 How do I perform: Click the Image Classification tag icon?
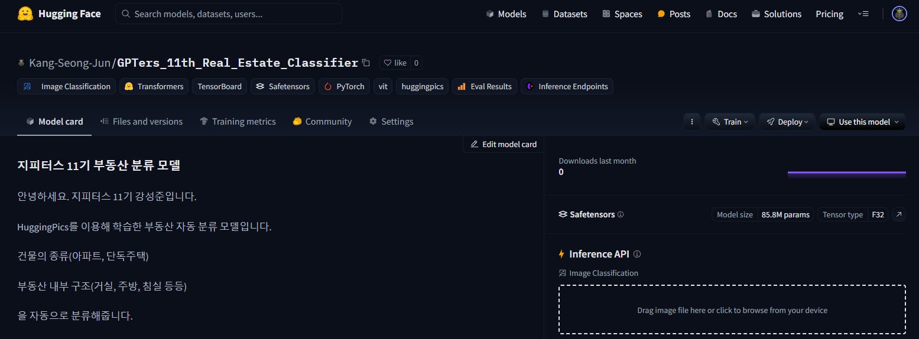(27, 86)
